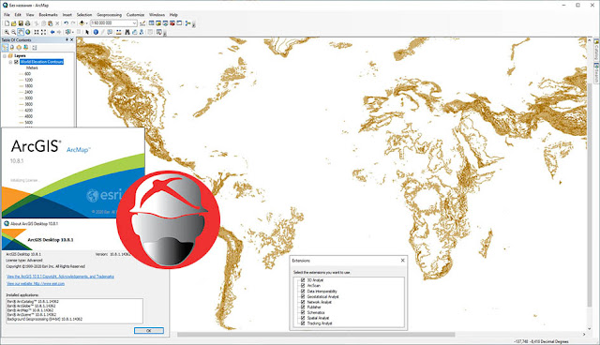Open the Customize menu
The width and height of the screenshot is (600, 345).
[x=135, y=15]
